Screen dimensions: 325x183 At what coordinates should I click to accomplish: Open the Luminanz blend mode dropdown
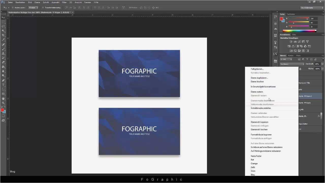click(292, 64)
